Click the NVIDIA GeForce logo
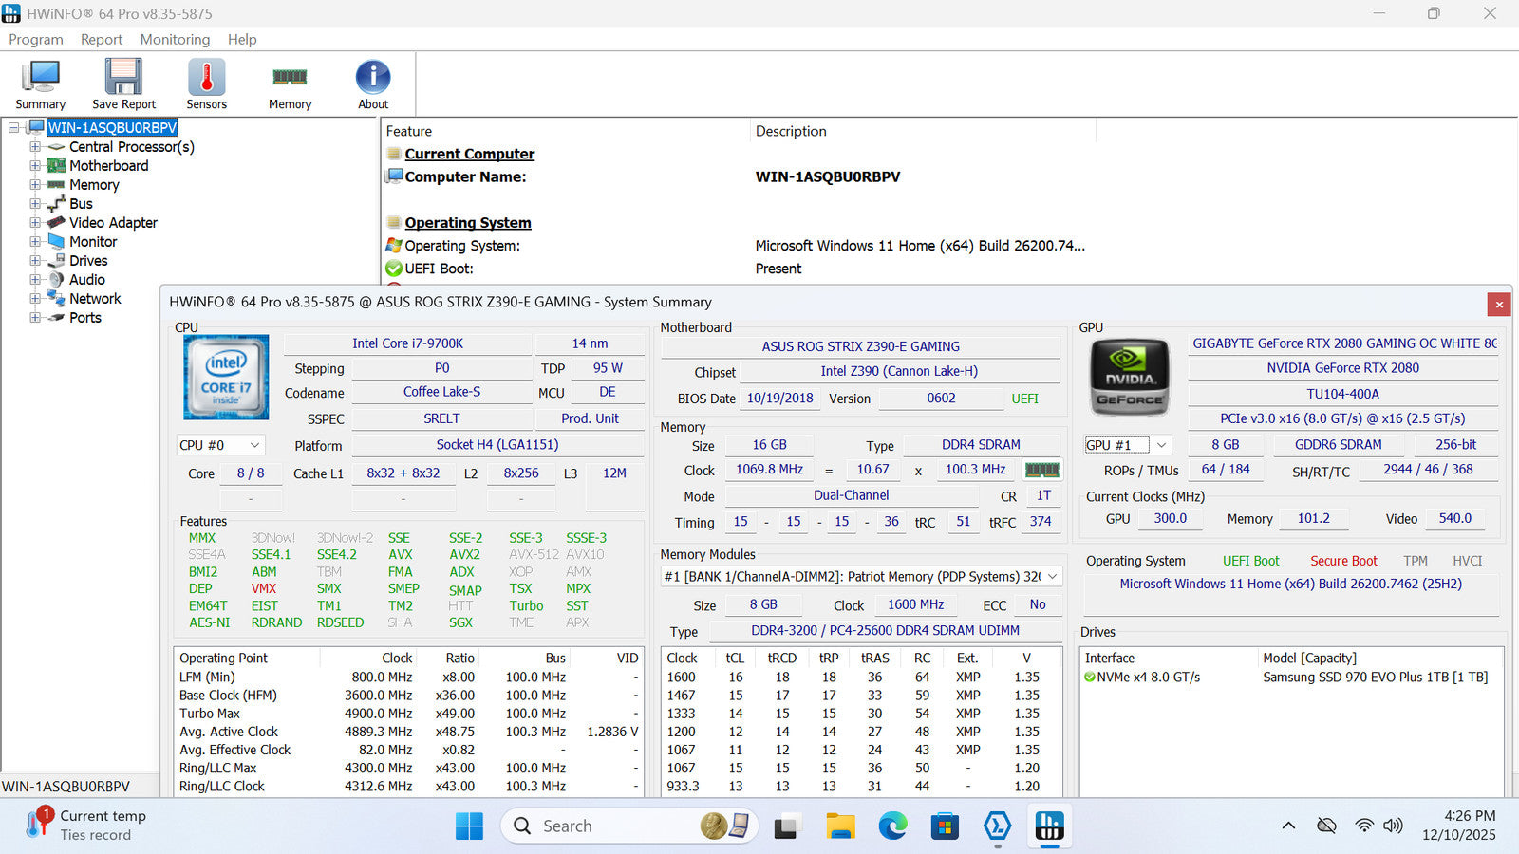 point(1129,377)
